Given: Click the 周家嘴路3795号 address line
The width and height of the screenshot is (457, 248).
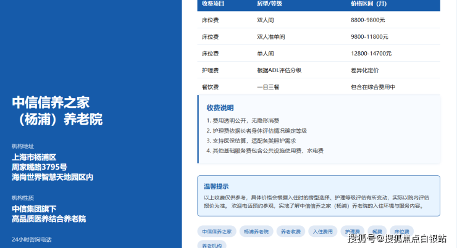Looking at the screenshot, I should click(40, 167).
